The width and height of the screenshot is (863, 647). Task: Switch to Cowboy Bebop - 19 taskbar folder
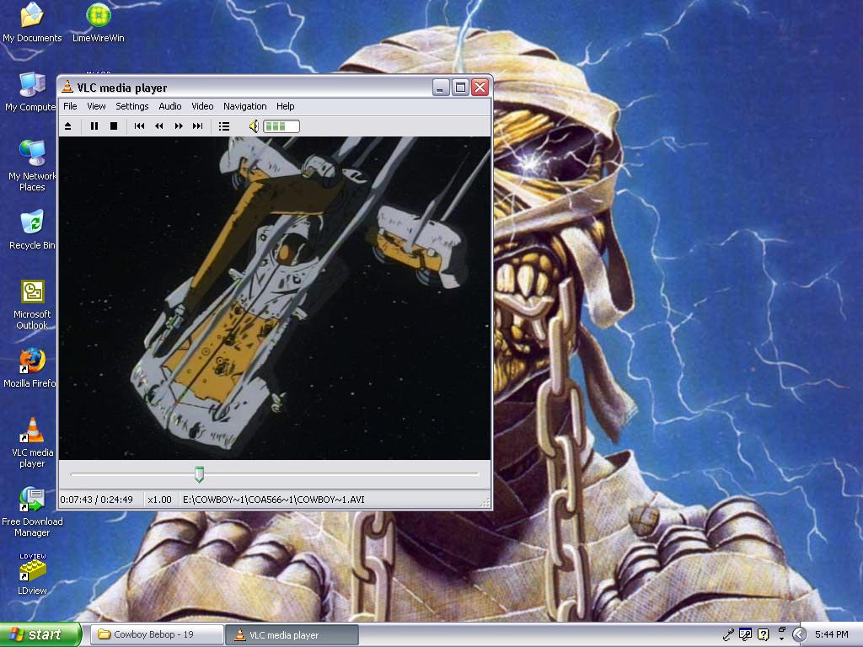click(x=156, y=635)
